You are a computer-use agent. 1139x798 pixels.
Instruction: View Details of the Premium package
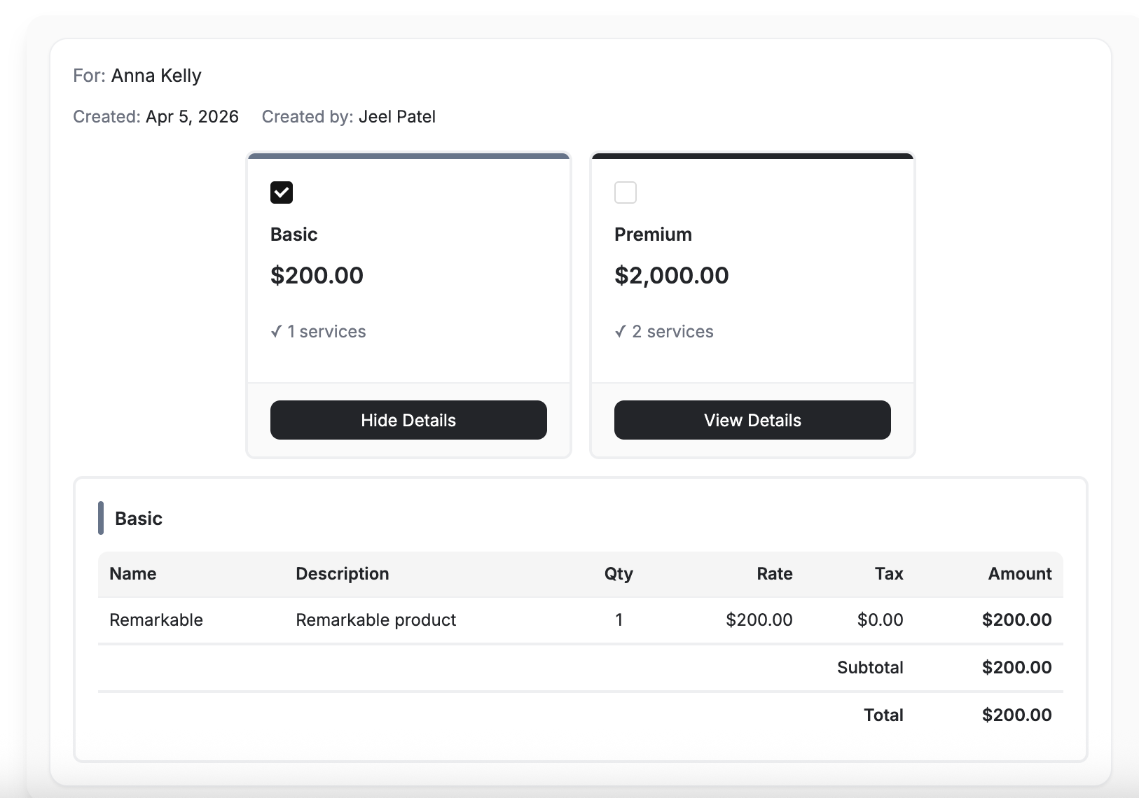coord(752,420)
